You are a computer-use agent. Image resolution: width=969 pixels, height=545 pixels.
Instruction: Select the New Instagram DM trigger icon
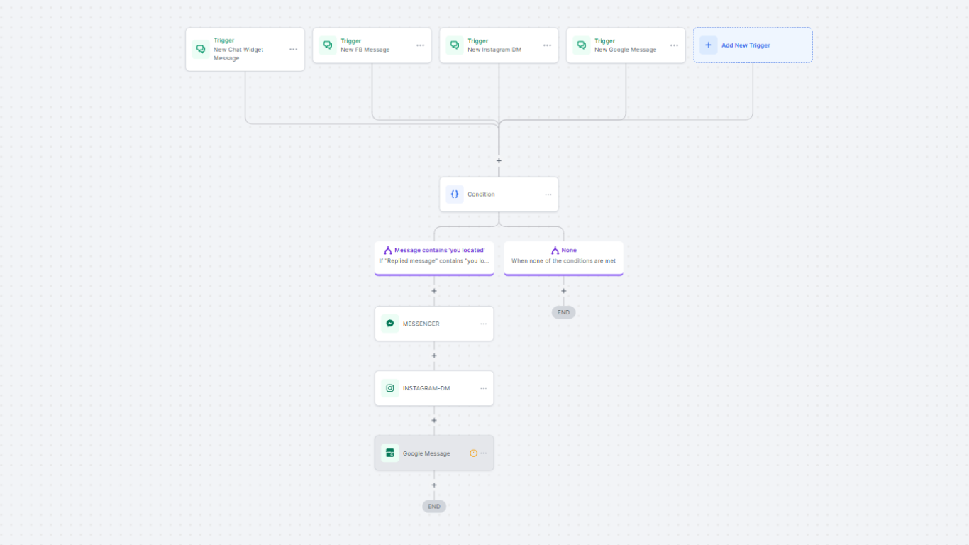(454, 45)
